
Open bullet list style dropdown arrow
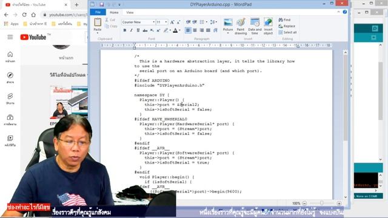(206, 22)
